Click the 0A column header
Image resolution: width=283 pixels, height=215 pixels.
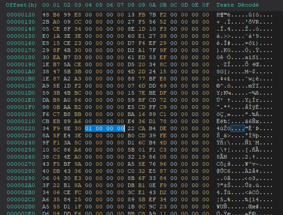click(x=152, y=5)
